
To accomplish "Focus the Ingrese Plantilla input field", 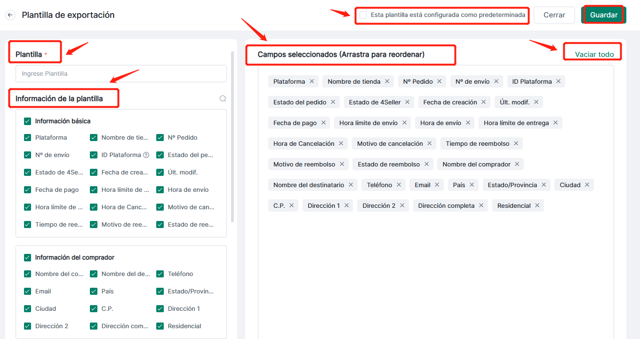I will point(121,74).
